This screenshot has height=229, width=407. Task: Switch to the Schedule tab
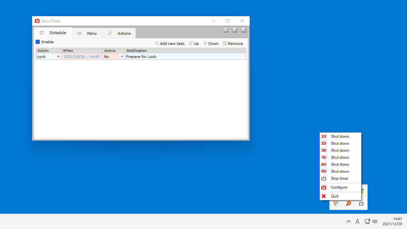53,33
